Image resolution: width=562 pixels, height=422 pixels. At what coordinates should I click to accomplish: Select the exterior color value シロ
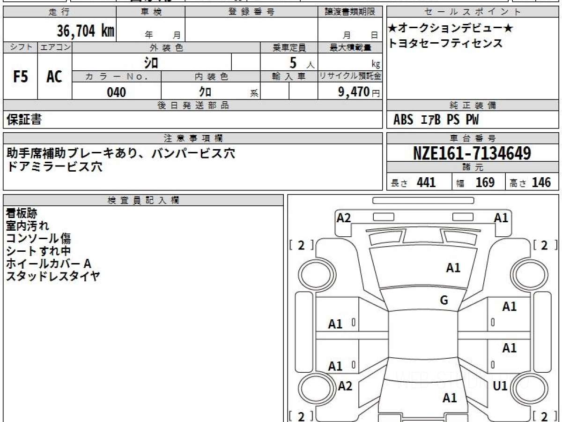point(150,62)
